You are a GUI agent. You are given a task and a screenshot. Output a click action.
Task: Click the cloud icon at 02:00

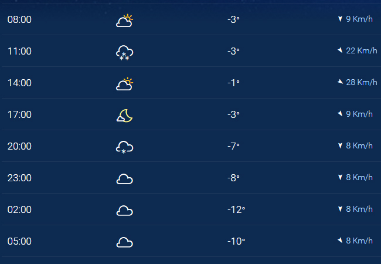point(125,211)
